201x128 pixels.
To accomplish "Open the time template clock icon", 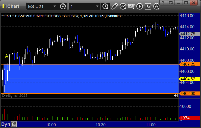I will (x=105, y=6).
